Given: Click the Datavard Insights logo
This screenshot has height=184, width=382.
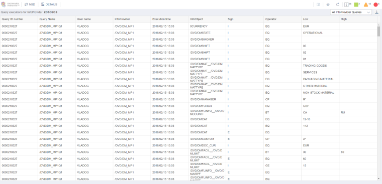Looking at the screenshot, I should pos(10,5).
